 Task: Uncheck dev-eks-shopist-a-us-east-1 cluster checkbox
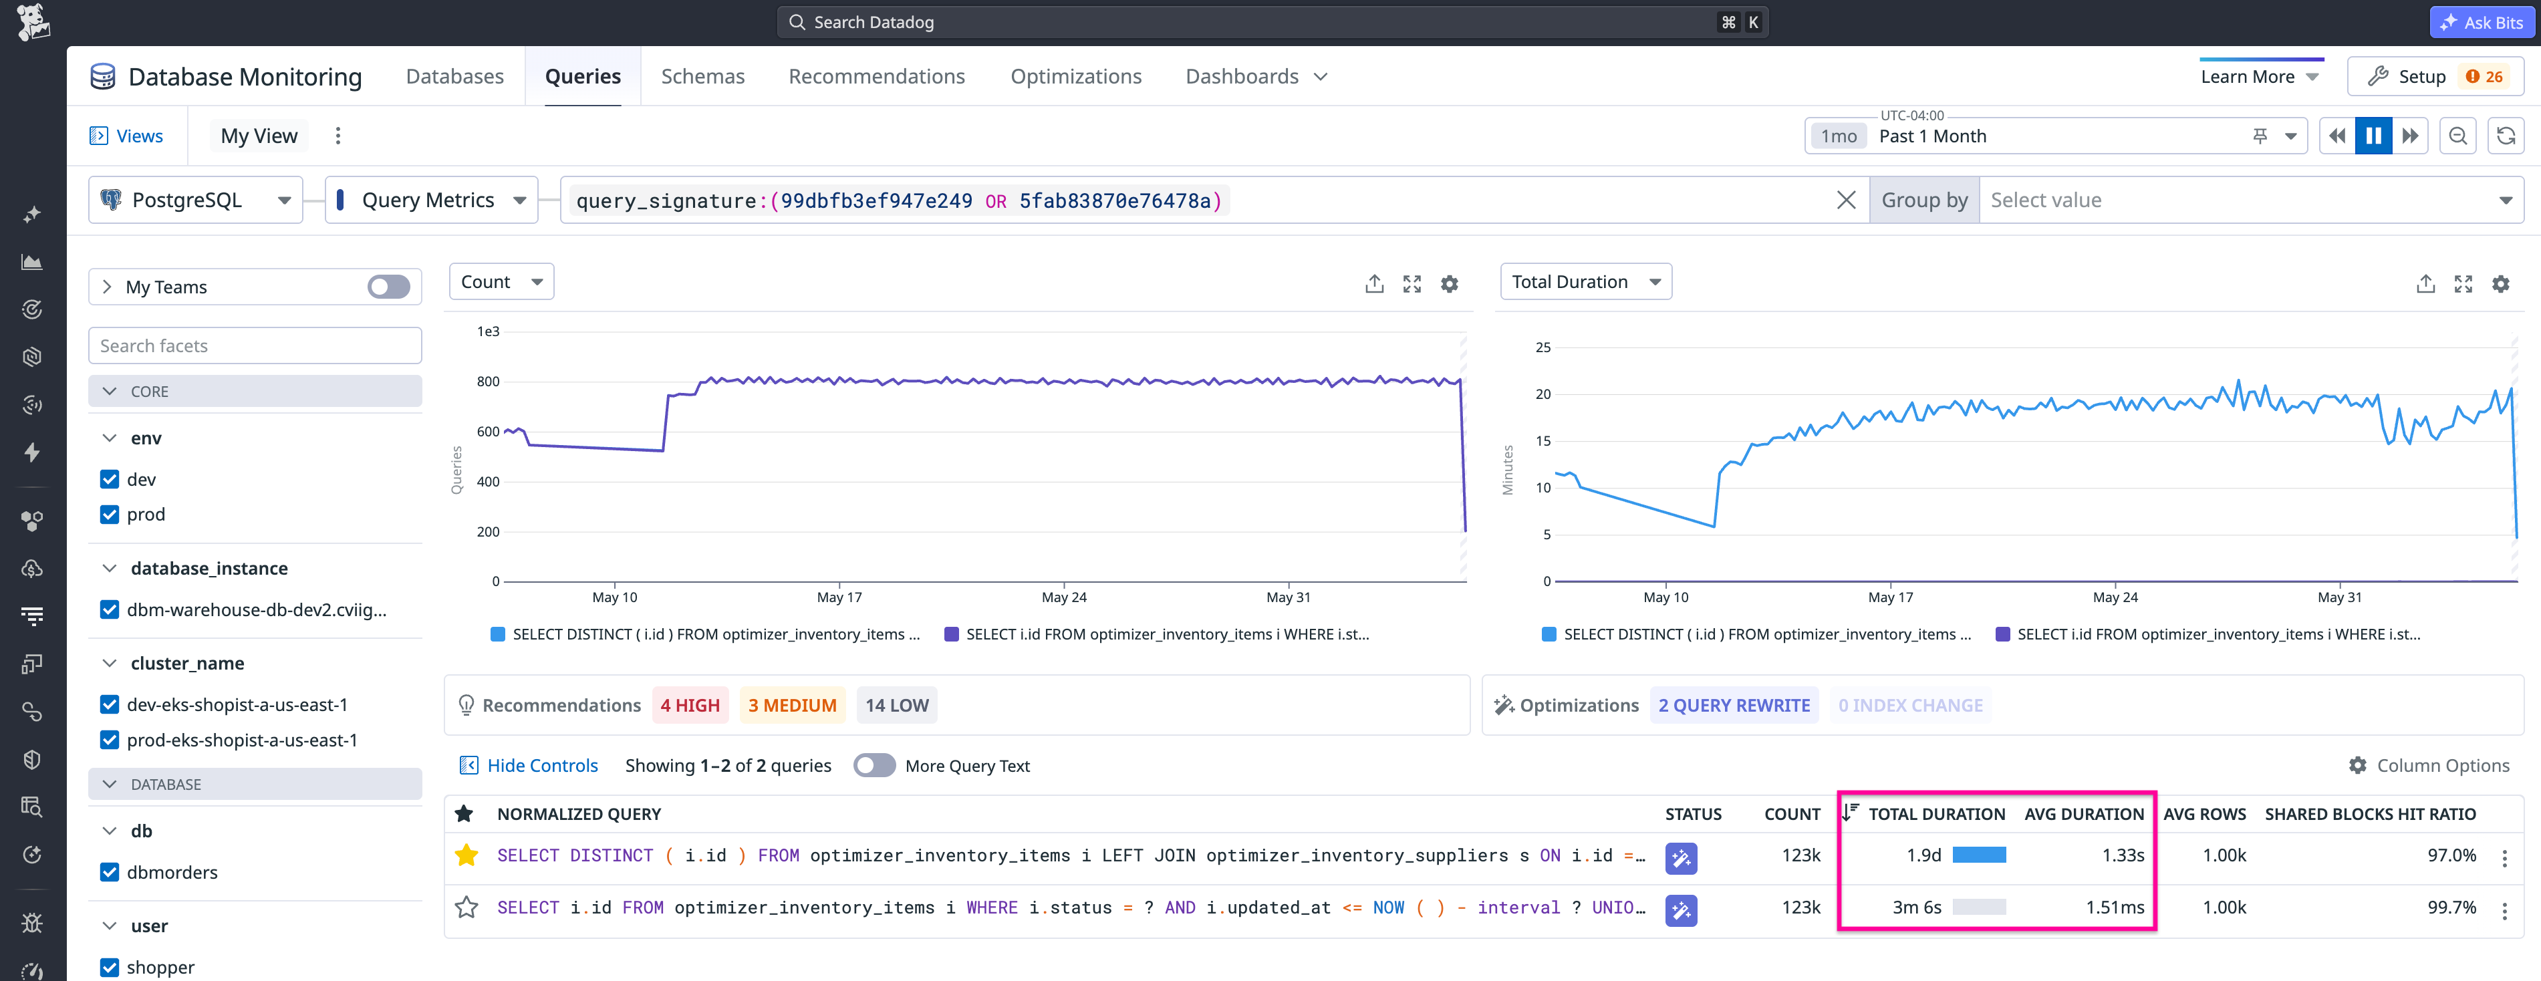pos(110,705)
